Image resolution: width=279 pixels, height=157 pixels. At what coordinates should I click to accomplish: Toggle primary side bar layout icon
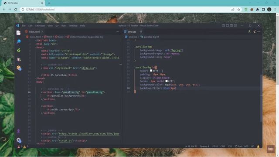point(223,26)
